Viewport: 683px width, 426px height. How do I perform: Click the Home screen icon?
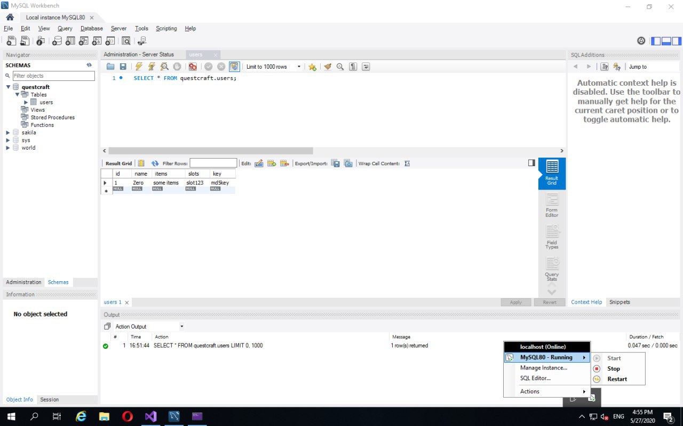[10, 17]
